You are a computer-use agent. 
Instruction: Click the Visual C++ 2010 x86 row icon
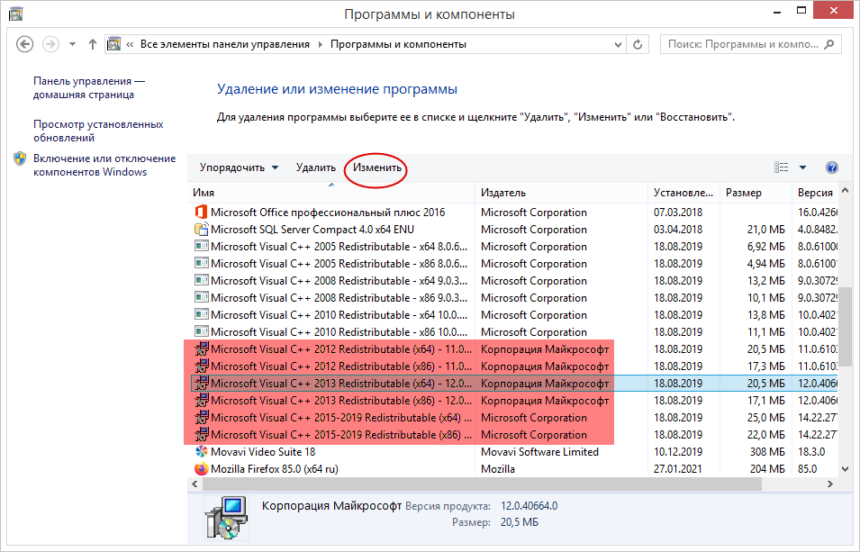click(x=202, y=331)
